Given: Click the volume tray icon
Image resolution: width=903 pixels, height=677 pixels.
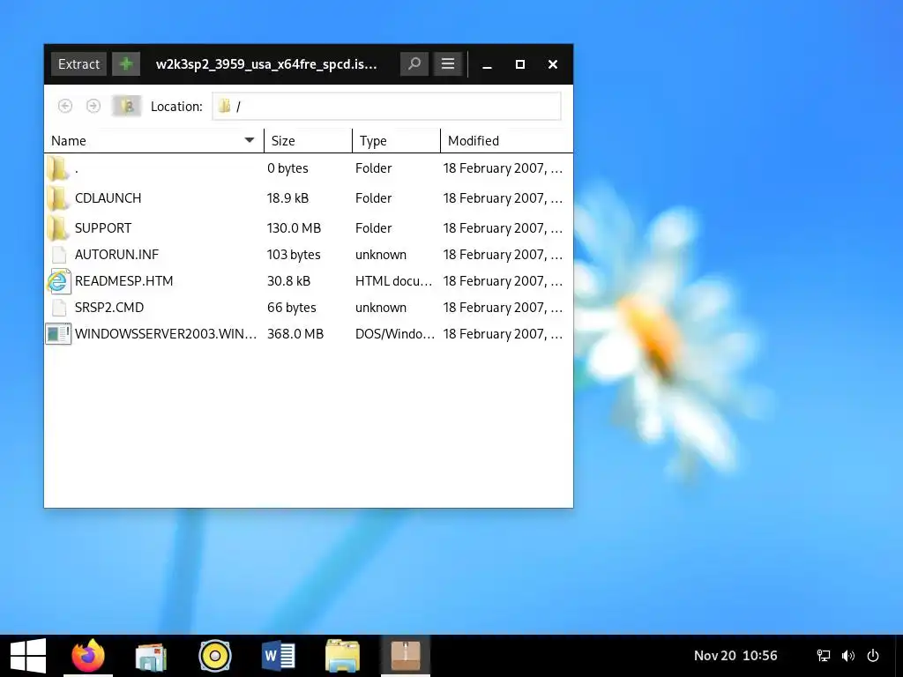Looking at the screenshot, I should [x=847, y=656].
